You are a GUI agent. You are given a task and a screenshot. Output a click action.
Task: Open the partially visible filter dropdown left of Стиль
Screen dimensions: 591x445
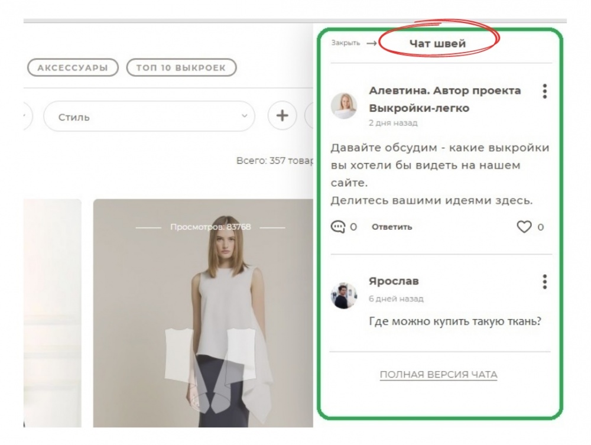(27, 116)
